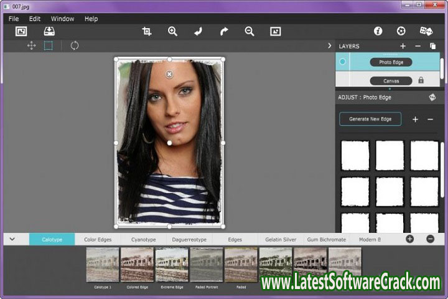This screenshot has height=299, width=448.
Task: Apply the Extreme Edge preset thumbnail
Action: [x=172, y=265]
